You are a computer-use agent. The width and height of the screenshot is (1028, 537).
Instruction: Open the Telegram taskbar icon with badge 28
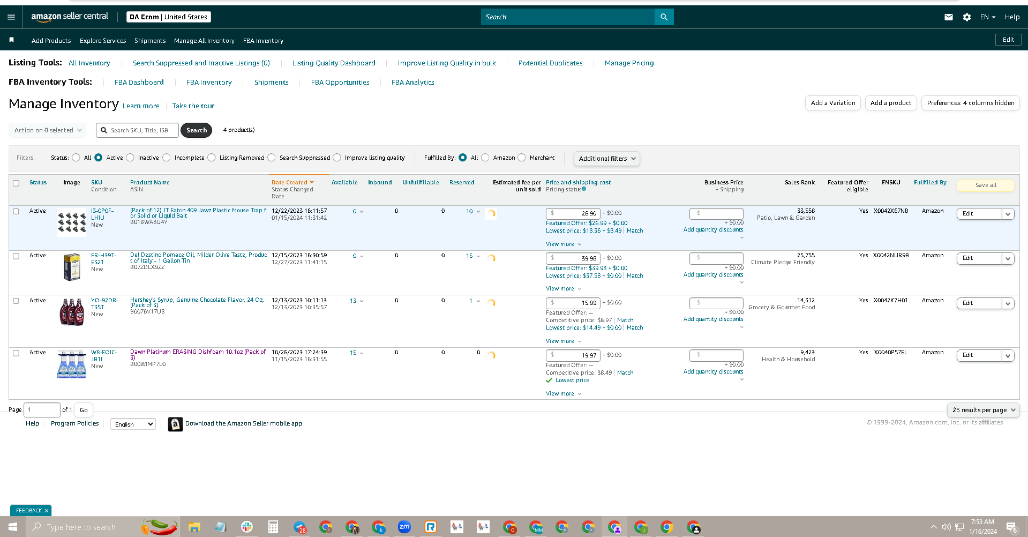click(x=300, y=527)
